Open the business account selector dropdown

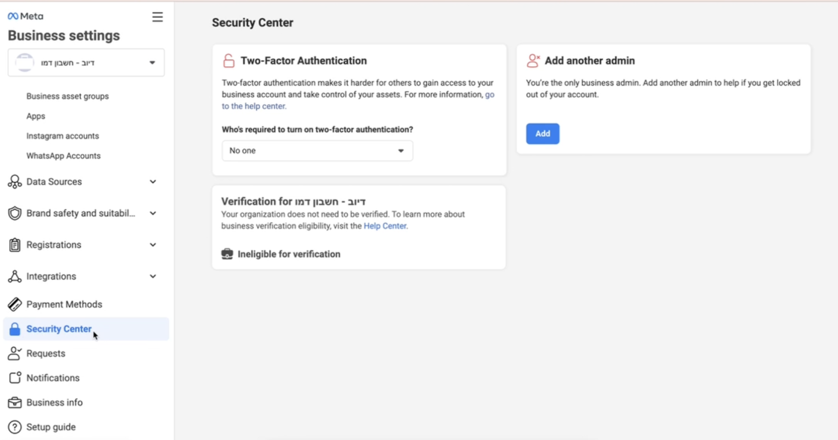coord(86,63)
